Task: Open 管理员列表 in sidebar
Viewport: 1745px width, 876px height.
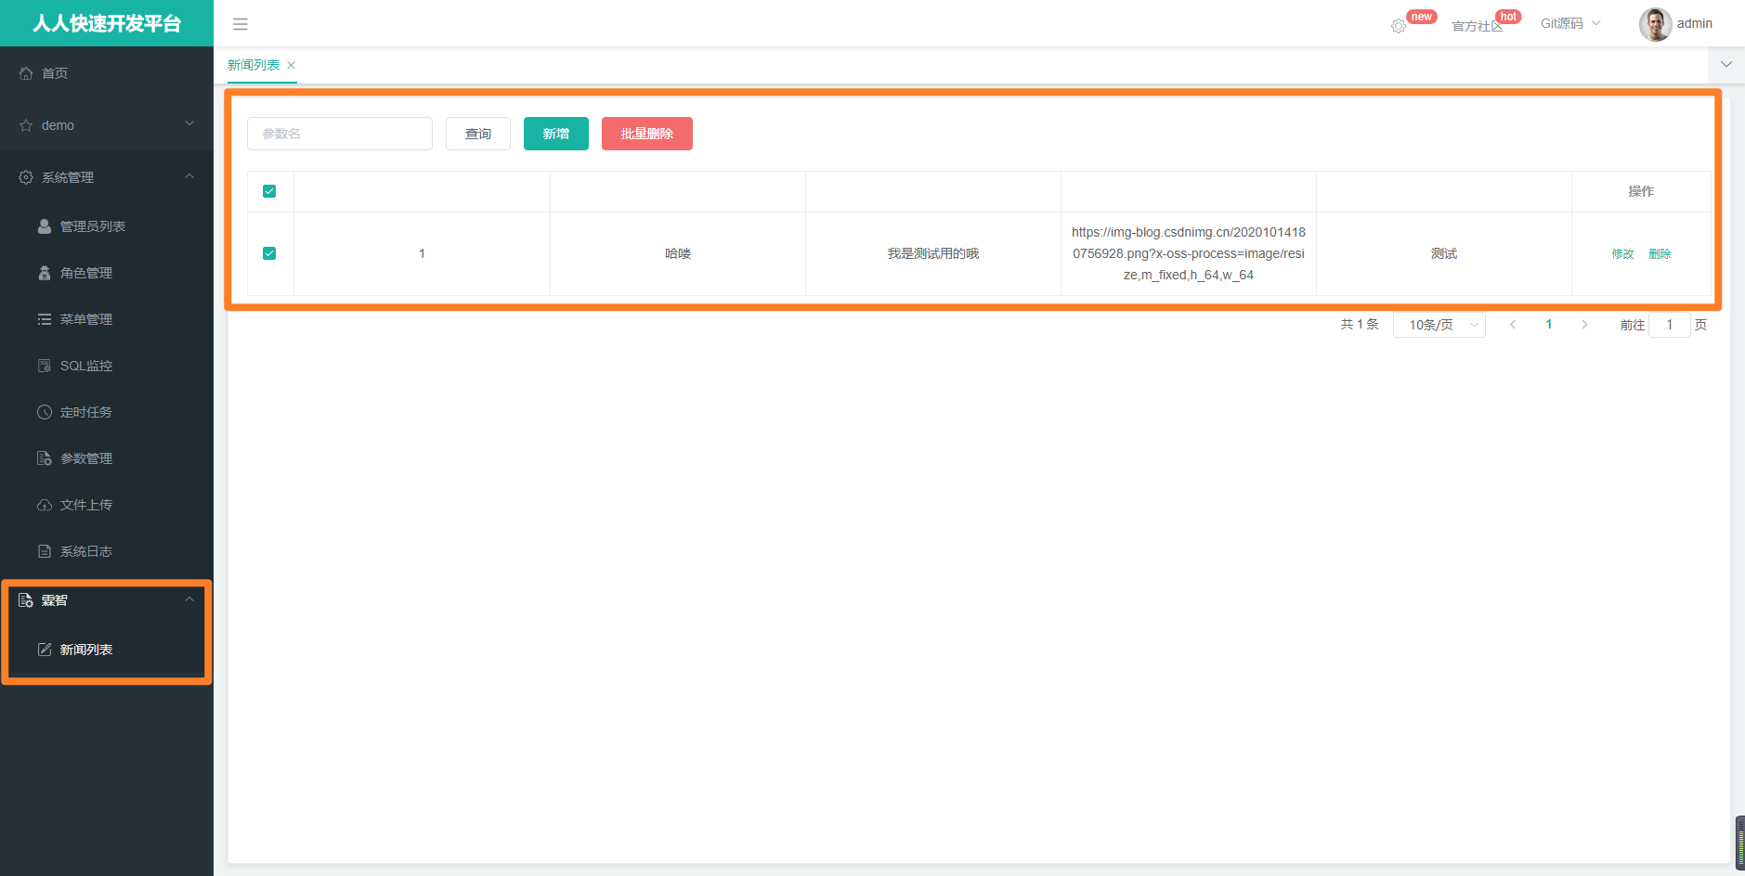Action: [107, 226]
